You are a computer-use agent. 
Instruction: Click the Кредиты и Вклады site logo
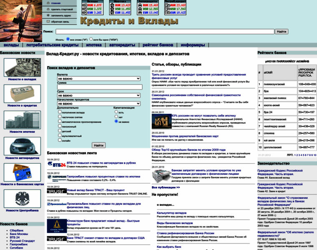coord(129,21)
